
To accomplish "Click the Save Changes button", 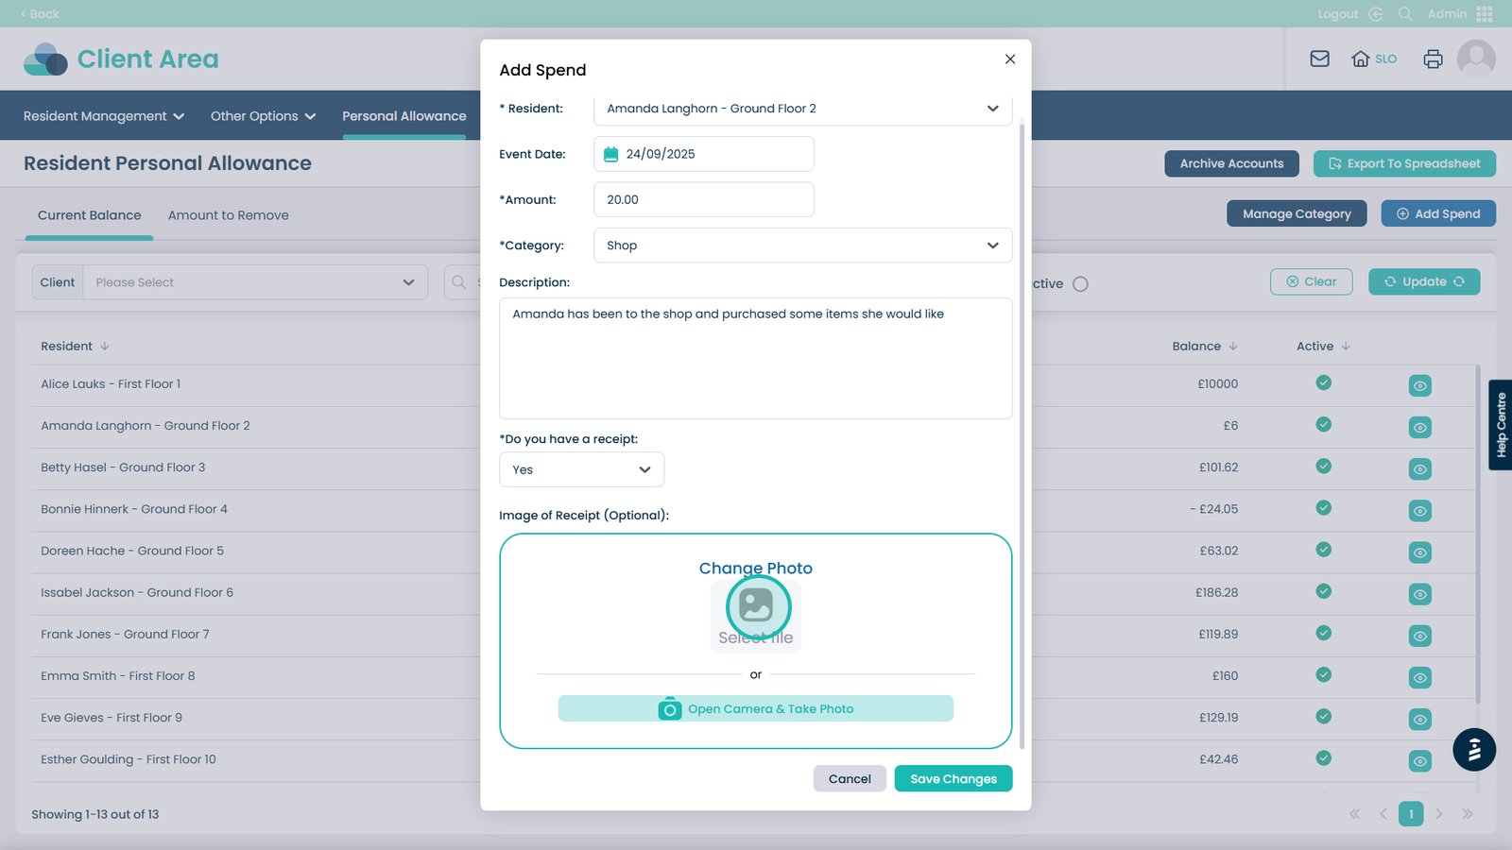I will tap(953, 779).
